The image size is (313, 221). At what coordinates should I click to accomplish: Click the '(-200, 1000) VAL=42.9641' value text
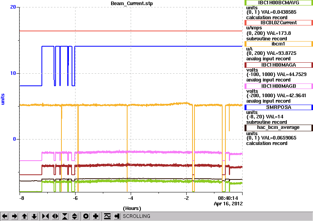coord(276,96)
